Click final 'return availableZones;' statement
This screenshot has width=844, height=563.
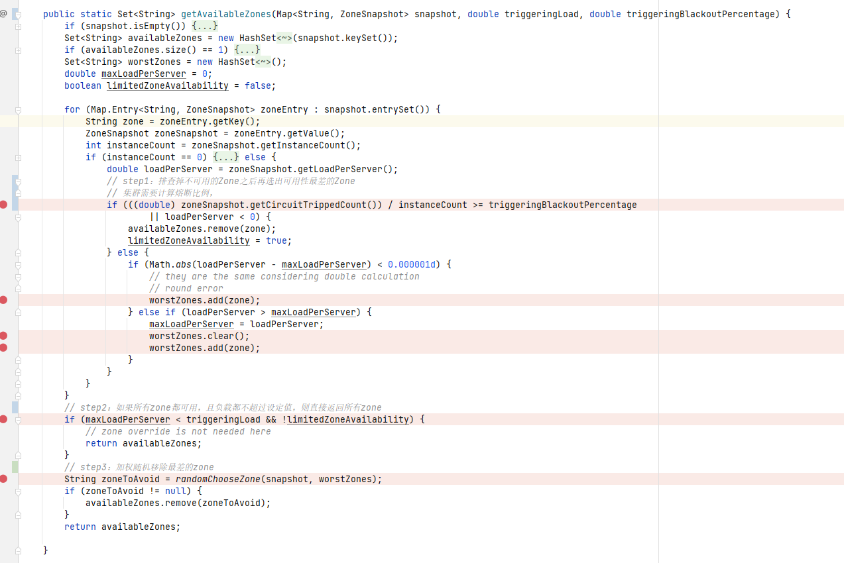[x=122, y=527]
